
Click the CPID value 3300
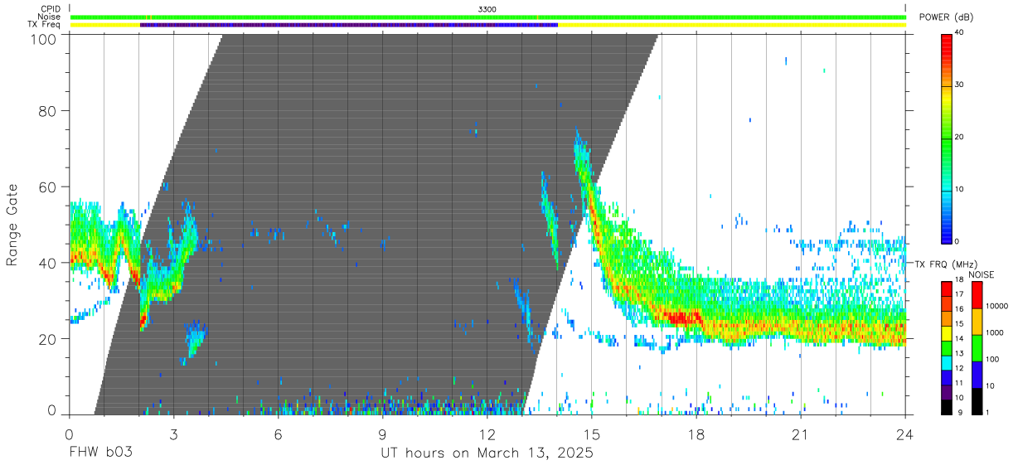[x=487, y=9]
